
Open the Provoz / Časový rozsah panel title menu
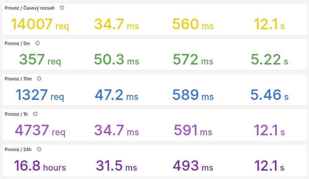(x=29, y=8)
